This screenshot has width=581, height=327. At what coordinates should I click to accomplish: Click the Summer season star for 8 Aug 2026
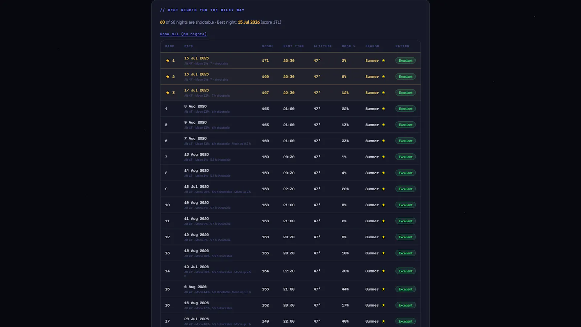tap(383, 109)
